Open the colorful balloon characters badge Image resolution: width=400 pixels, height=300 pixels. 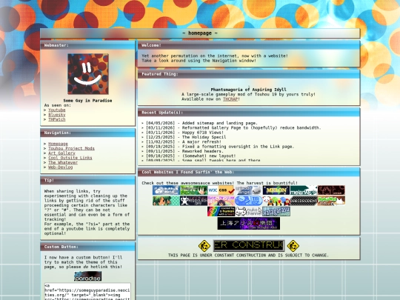click(276, 201)
